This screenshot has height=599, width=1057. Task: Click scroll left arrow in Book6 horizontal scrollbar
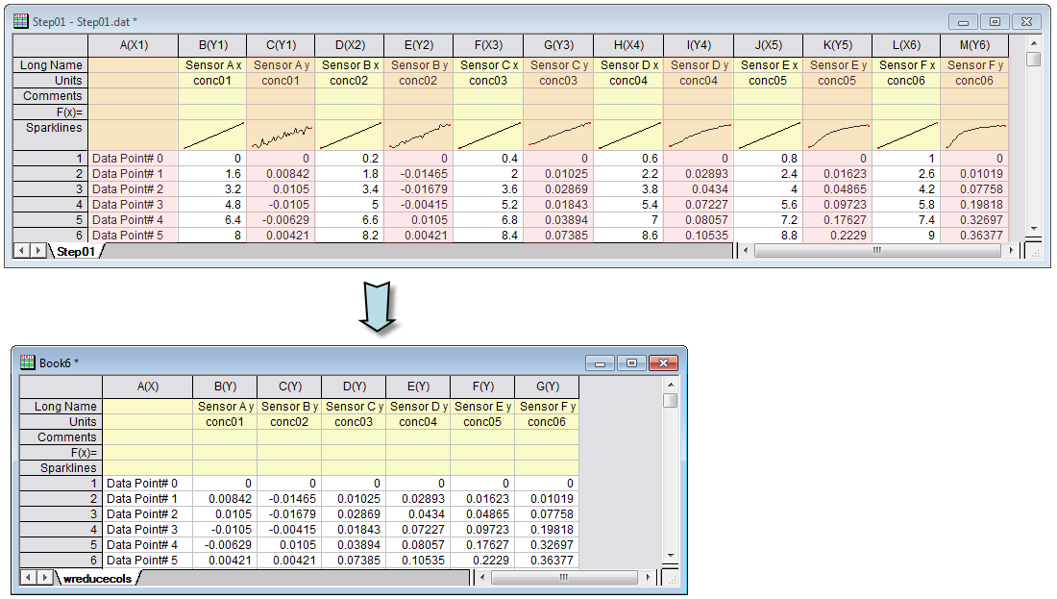click(482, 578)
